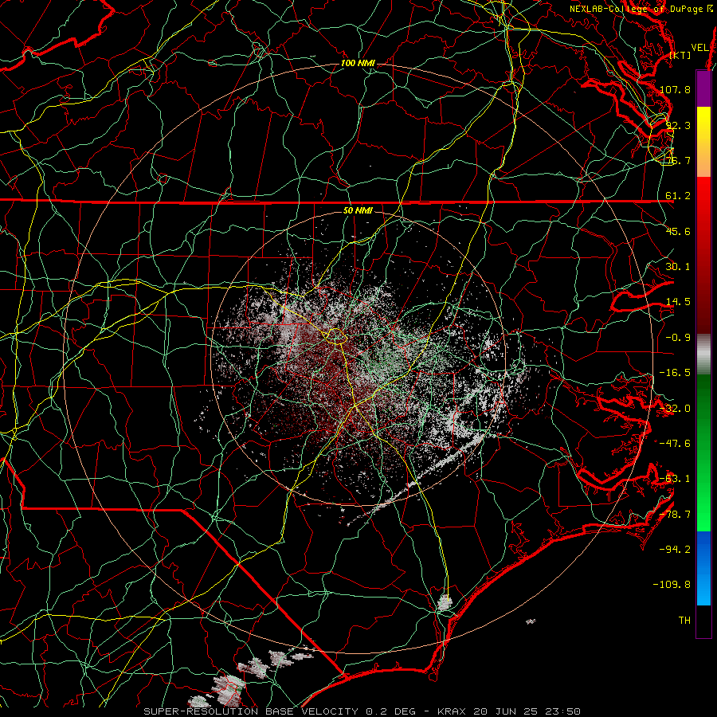Image resolution: width=717 pixels, height=717 pixels.
Task: Click the gray near-zero segment of the color bar
Action: click(703, 354)
